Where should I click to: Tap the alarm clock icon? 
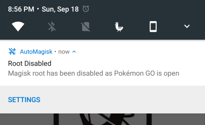(x=86, y=9)
